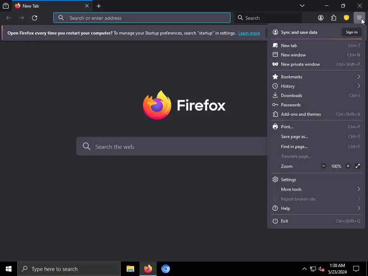Click the Search the web field

(172, 147)
